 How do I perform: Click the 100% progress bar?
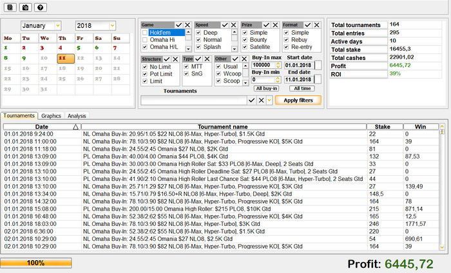tap(36, 263)
